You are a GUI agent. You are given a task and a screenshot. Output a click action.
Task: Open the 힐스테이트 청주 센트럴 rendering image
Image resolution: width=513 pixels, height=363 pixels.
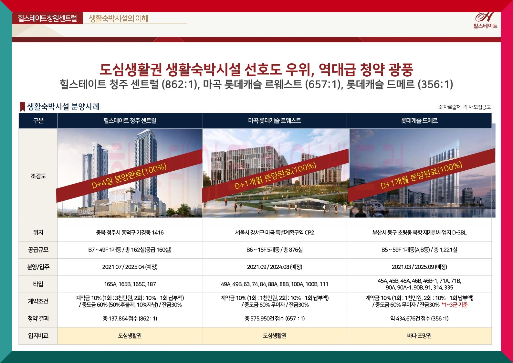[x=130, y=173]
